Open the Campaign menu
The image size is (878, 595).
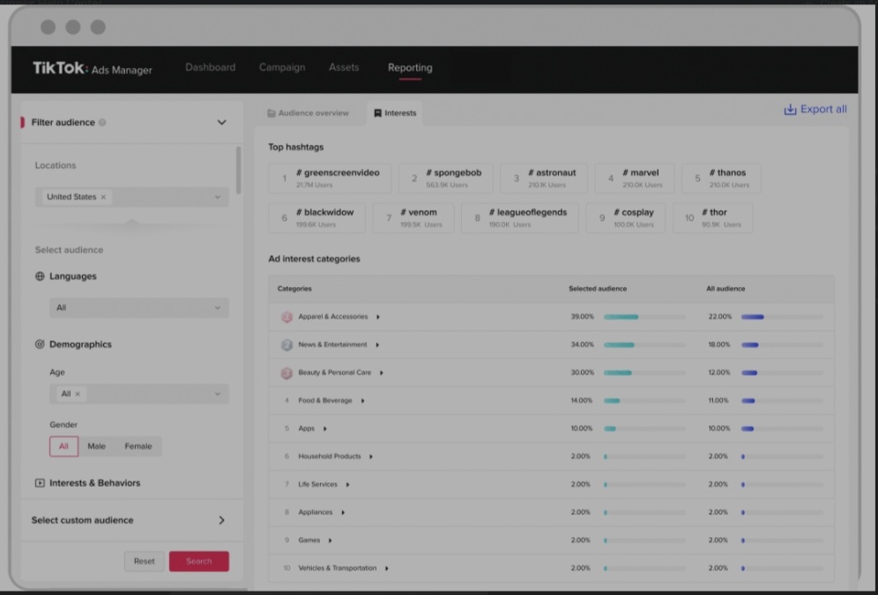[x=282, y=68]
